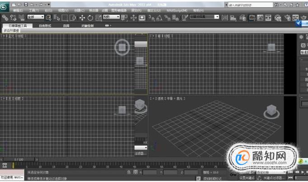Click the Save File quick-access icon

tap(26, 5)
